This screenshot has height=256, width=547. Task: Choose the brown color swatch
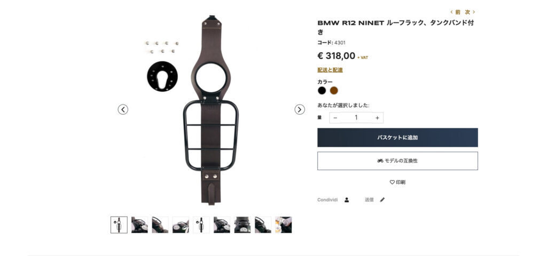(334, 91)
